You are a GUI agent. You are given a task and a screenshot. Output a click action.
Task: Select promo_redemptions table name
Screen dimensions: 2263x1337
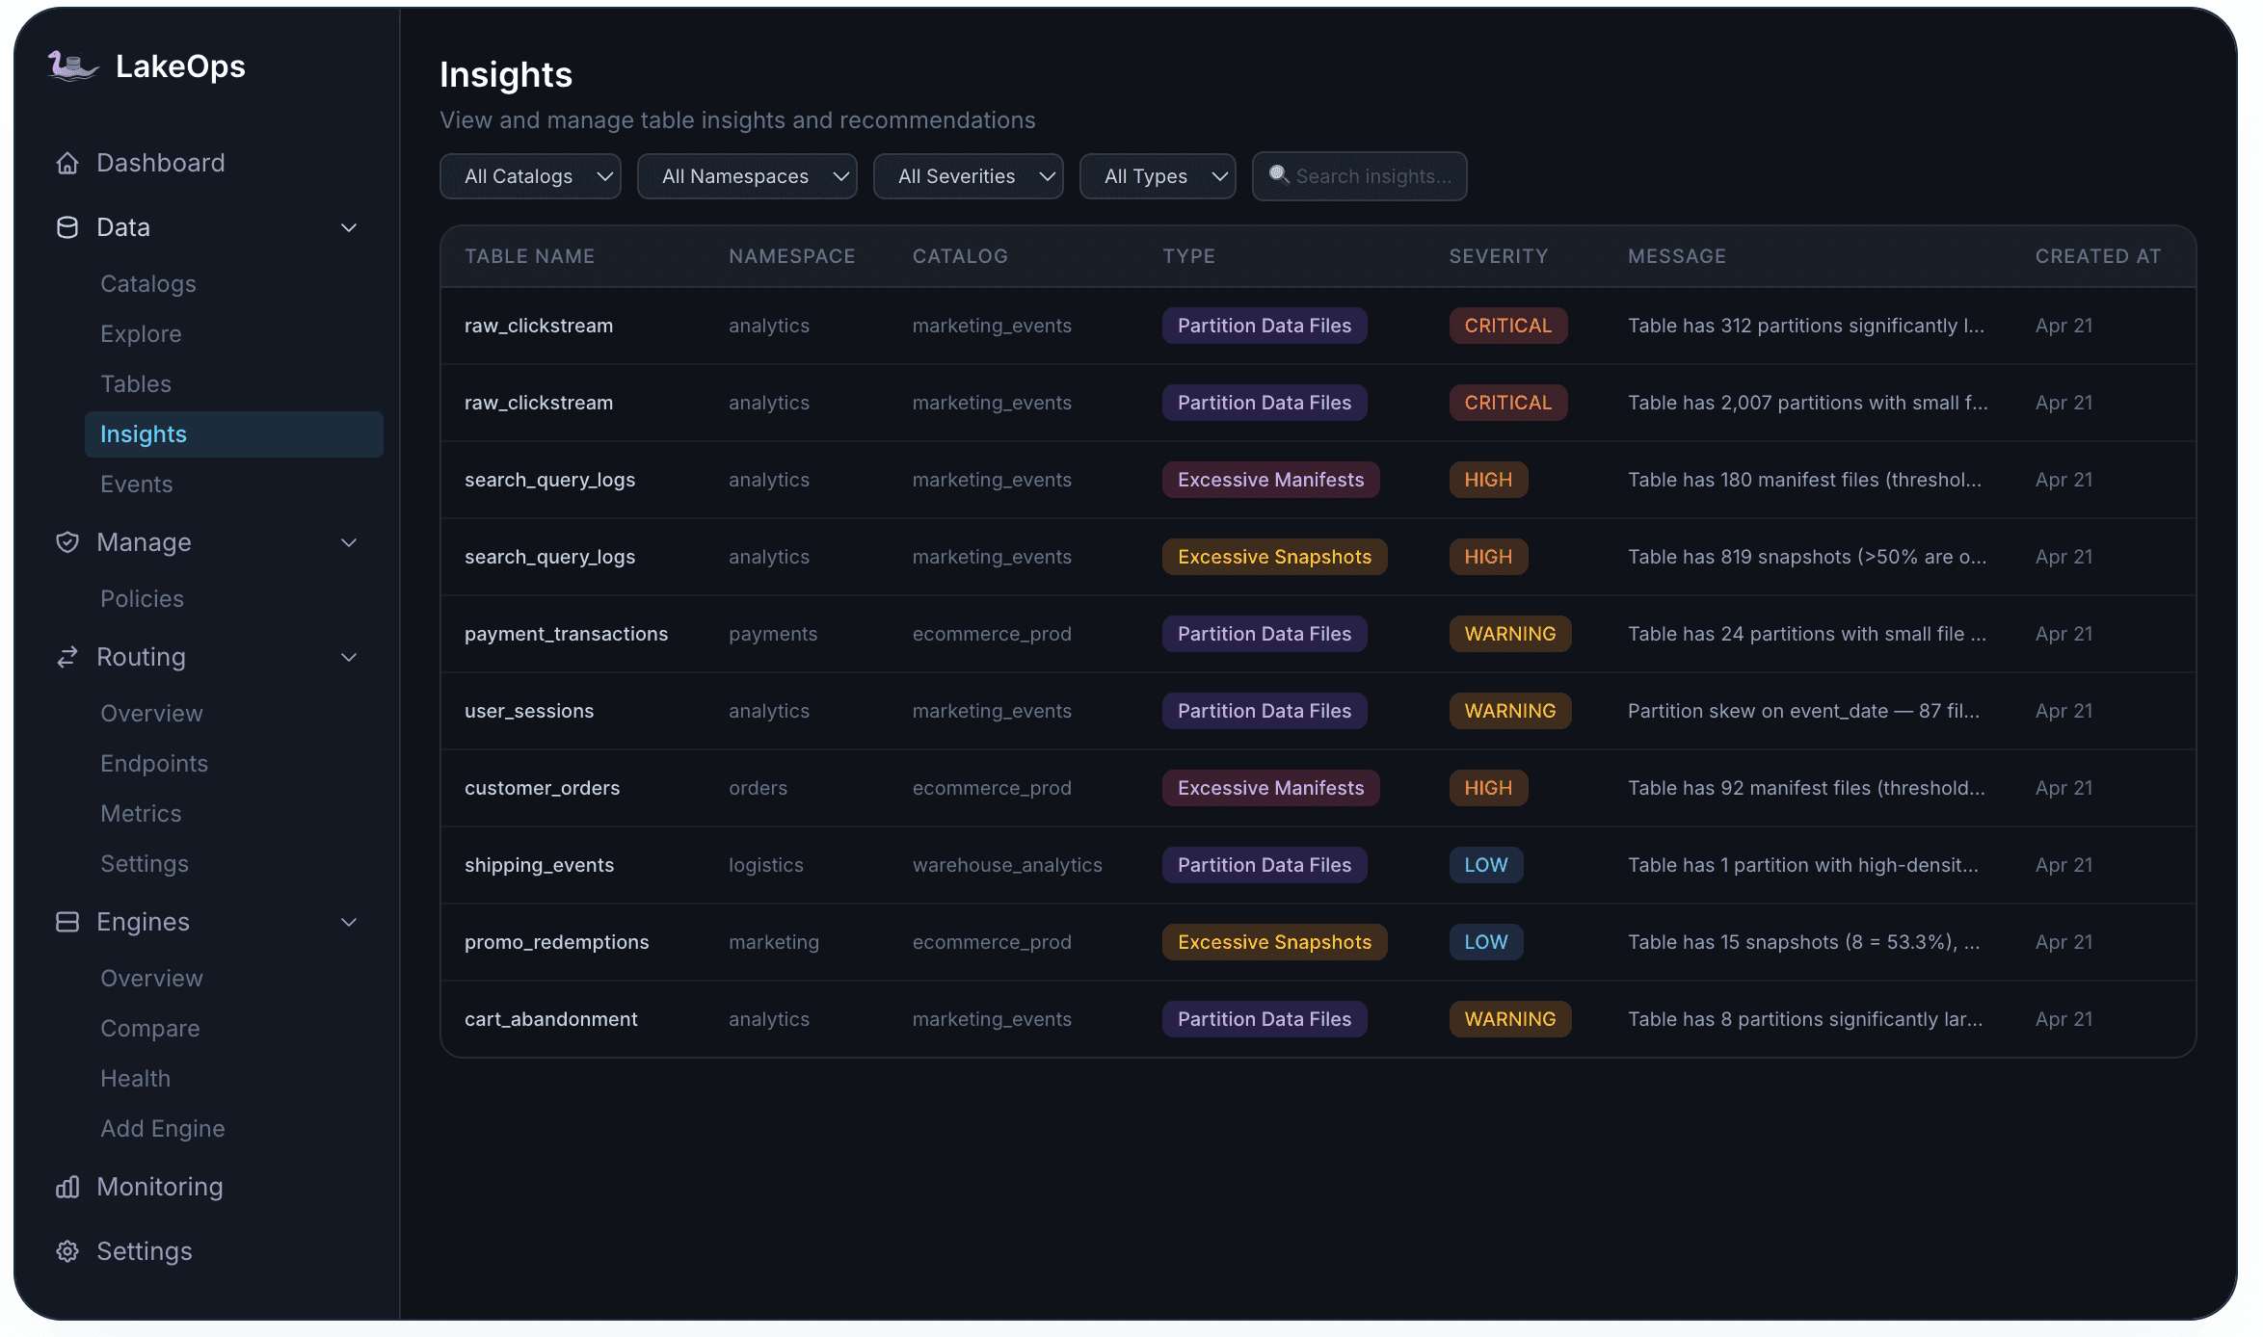(556, 942)
